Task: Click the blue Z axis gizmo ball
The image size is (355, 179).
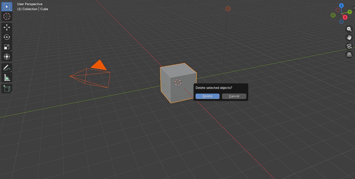Action: (x=341, y=6)
